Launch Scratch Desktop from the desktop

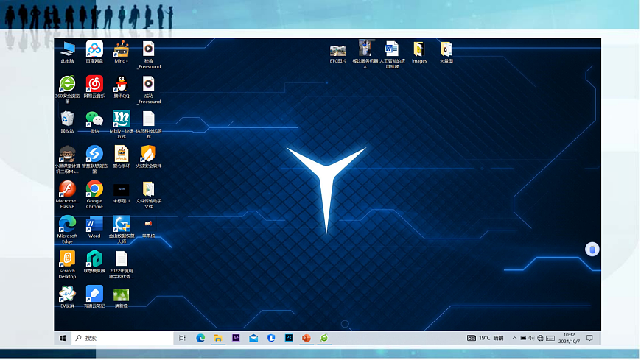pos(67,259)
